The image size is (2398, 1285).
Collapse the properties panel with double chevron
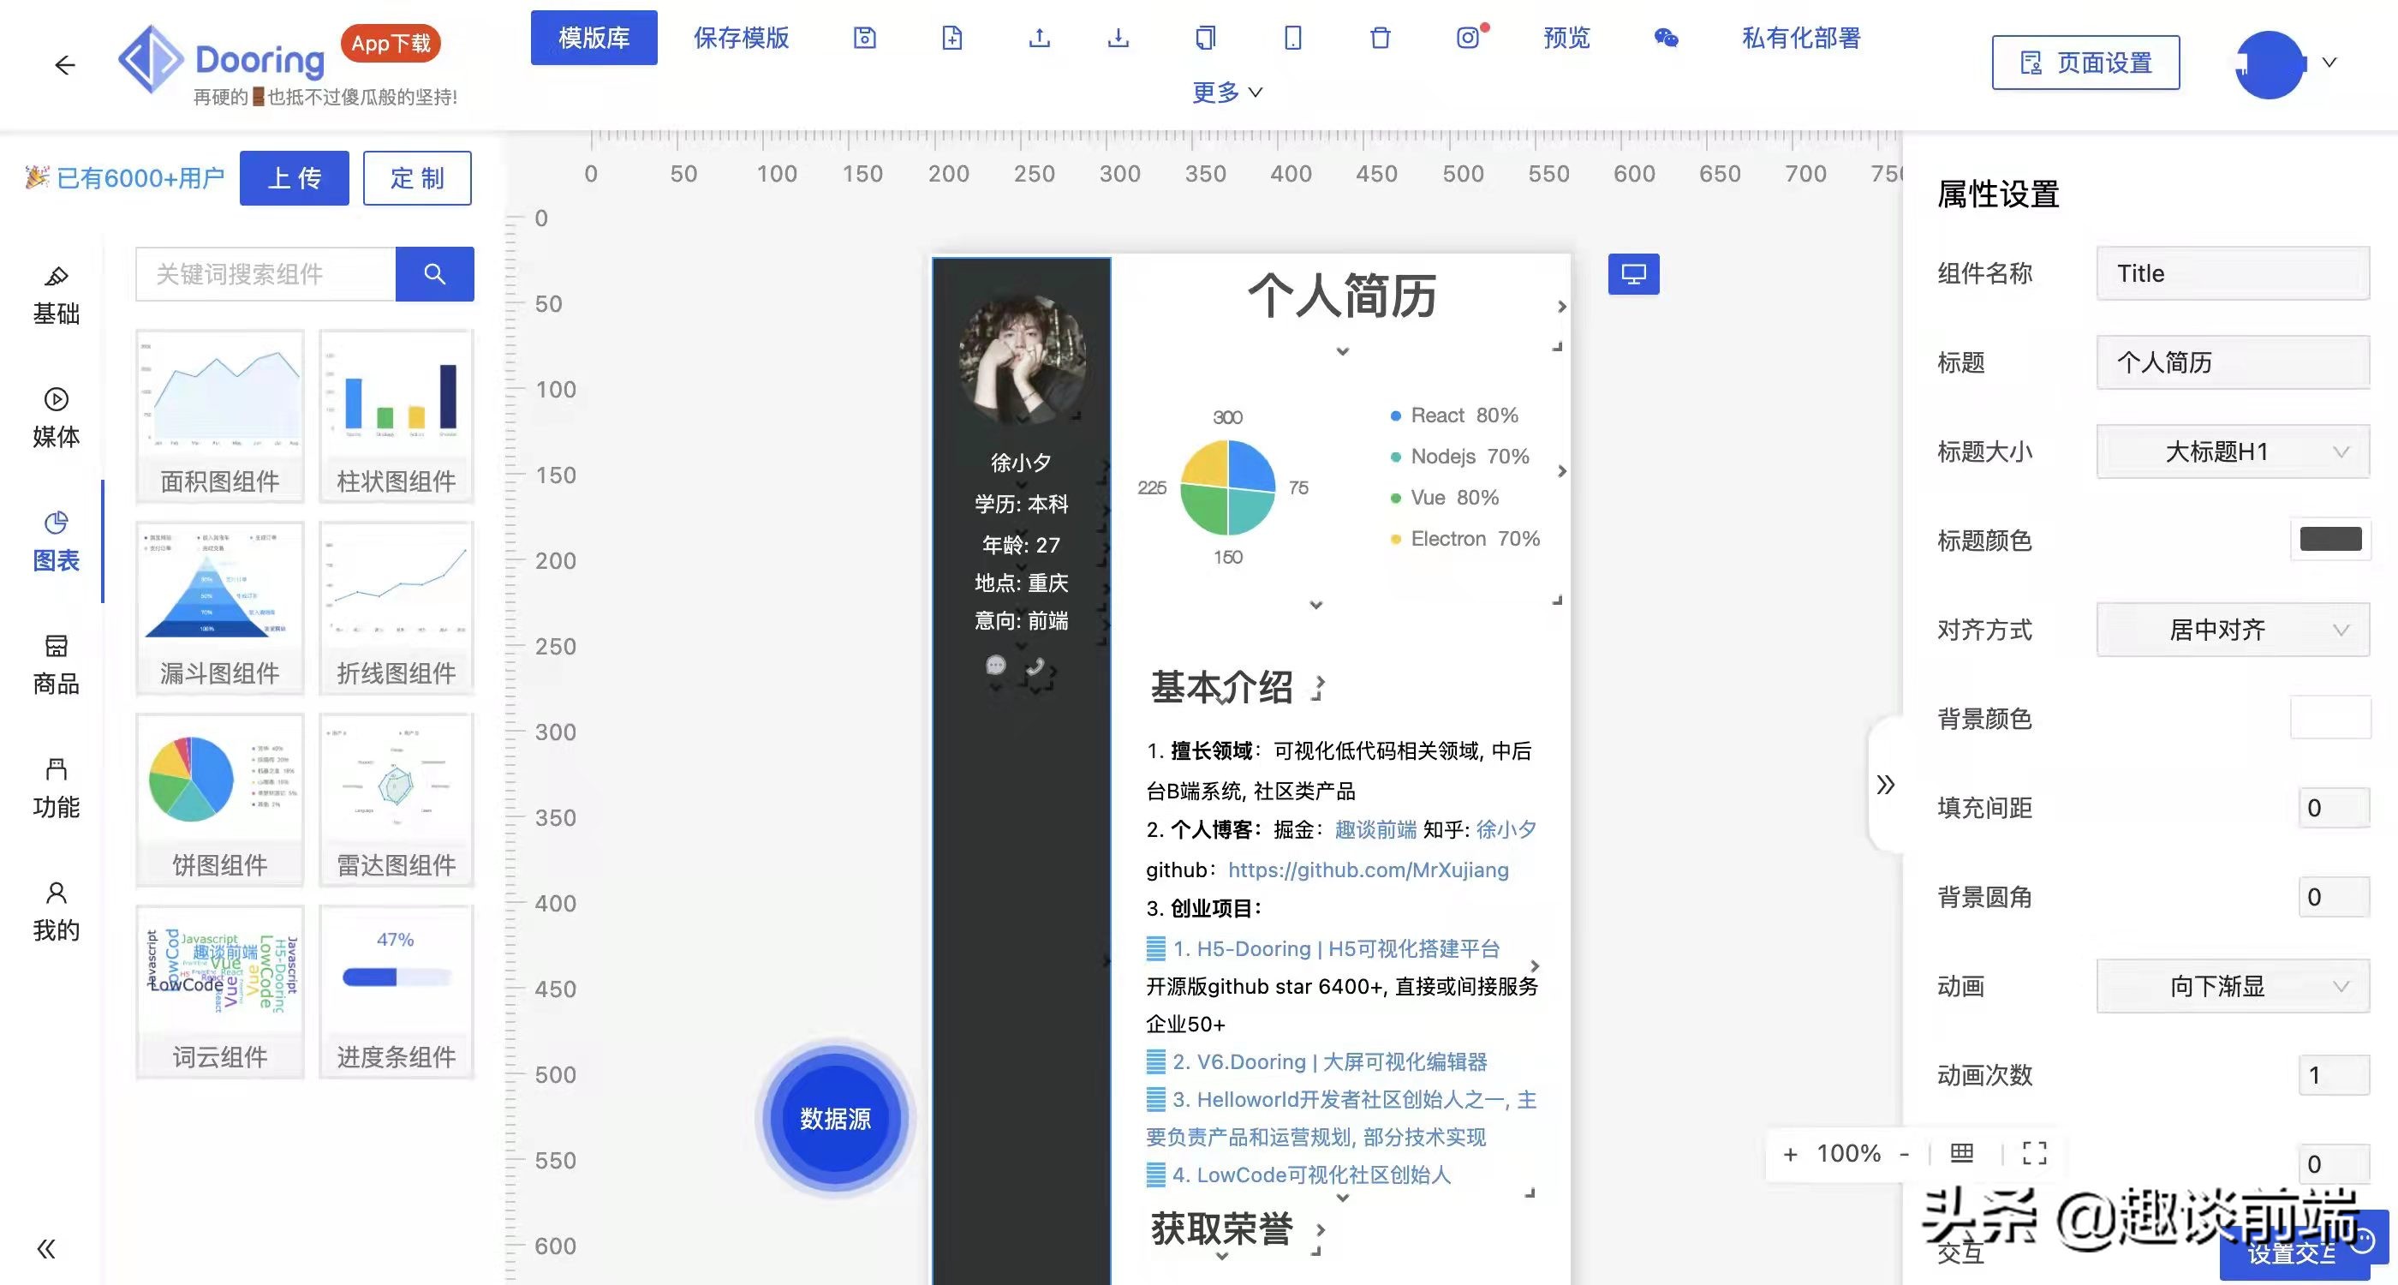click(1885, 784)
